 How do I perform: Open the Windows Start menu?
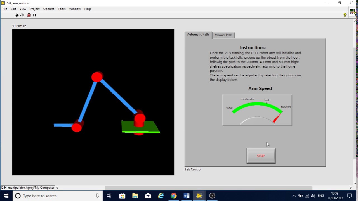pos(6,196)
